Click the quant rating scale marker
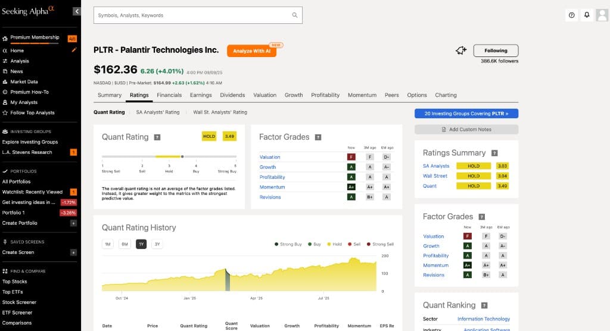 coord(182,156)
